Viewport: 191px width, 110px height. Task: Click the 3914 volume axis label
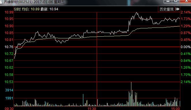coord(9,90)
